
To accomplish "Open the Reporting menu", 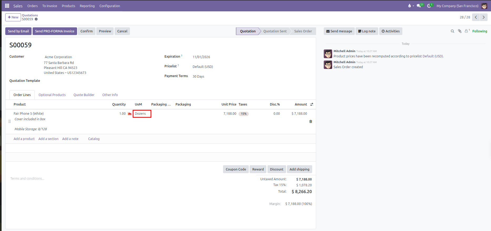I will tap(87, 6).
